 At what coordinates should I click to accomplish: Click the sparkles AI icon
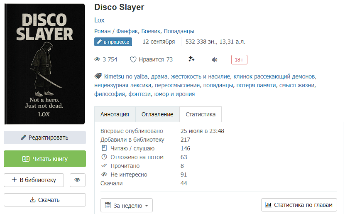(x=191, y=59)
